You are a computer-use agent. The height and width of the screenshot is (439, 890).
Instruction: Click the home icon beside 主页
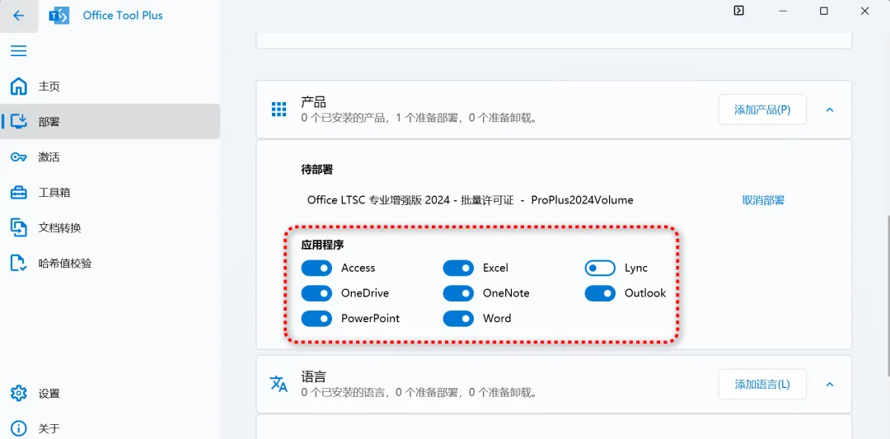19,86
